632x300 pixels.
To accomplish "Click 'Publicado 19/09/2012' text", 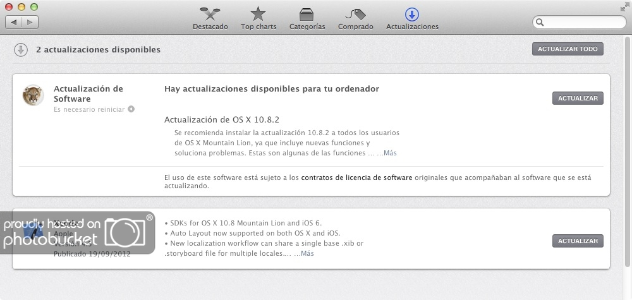I will click(x=92, y=254).
